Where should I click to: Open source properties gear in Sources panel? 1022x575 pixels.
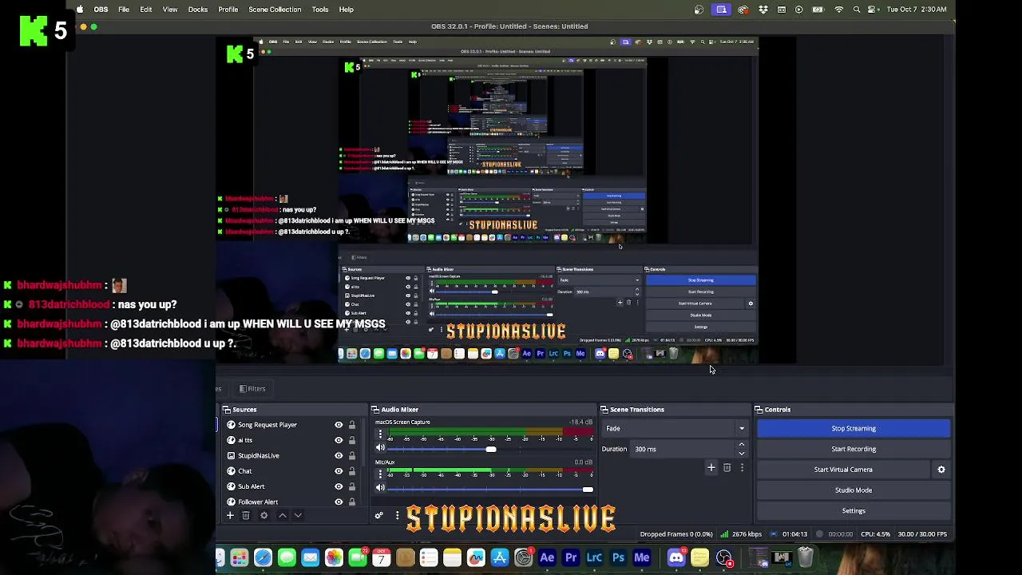tap(264, 516)
